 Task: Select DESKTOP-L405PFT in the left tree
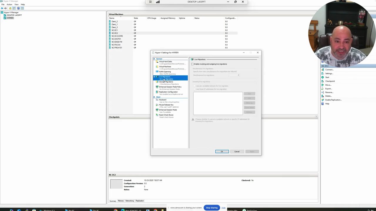14,15
